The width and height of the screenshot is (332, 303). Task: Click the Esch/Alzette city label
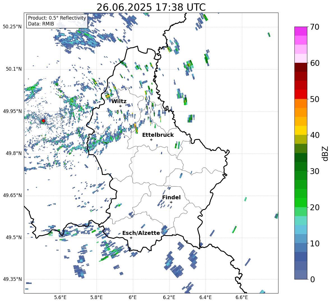pos(141,233)
